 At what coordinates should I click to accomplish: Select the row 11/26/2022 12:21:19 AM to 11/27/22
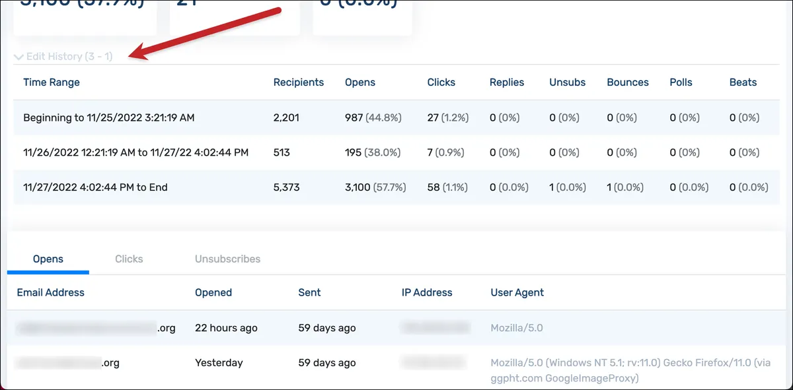pyautogui.click(x=397, y=152)
